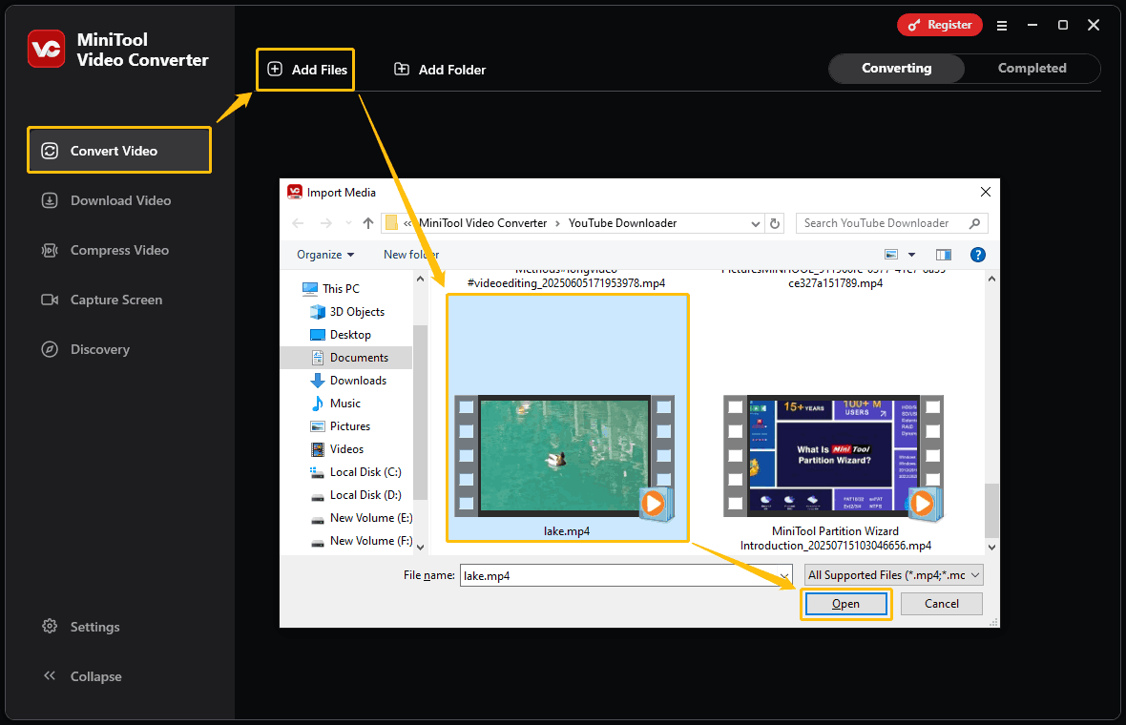Open the Capture Screen section
This screenshot has height=725, width=1126.
coord(119,300)
